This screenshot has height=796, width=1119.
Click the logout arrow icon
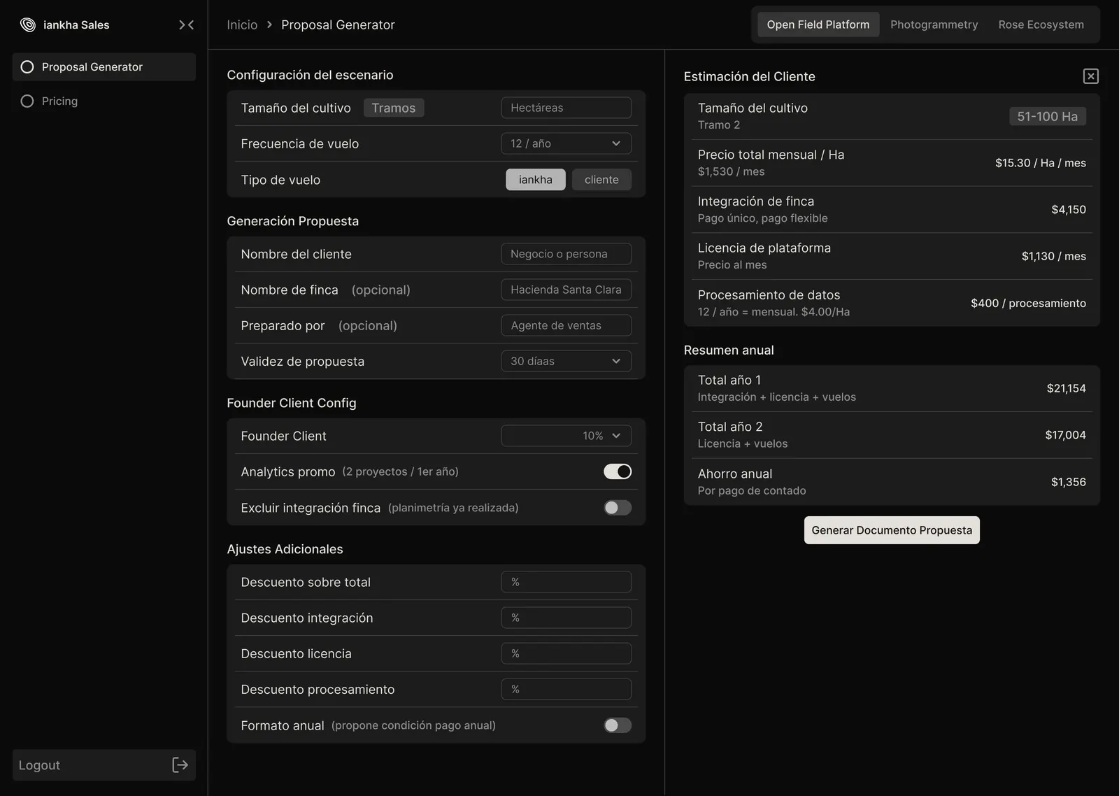180,765
